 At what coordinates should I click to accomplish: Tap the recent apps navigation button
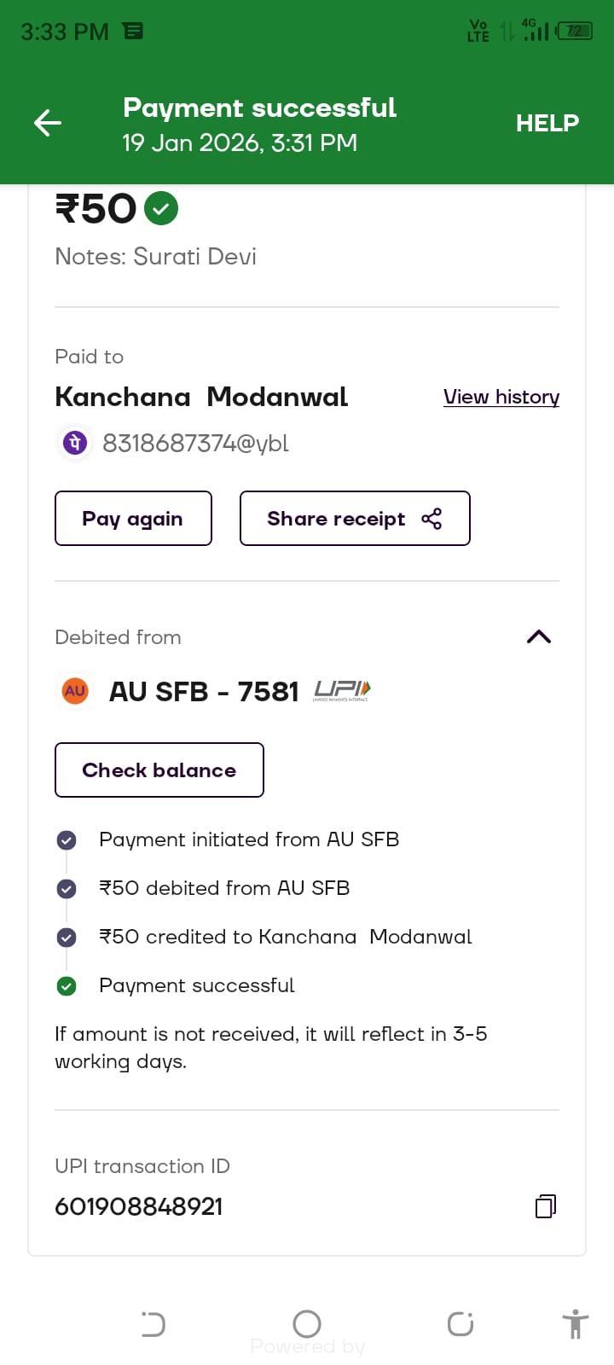[x=153, y=1324]
